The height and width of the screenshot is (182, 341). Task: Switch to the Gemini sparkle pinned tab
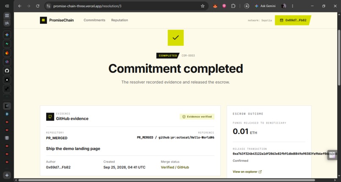(7, 35)
